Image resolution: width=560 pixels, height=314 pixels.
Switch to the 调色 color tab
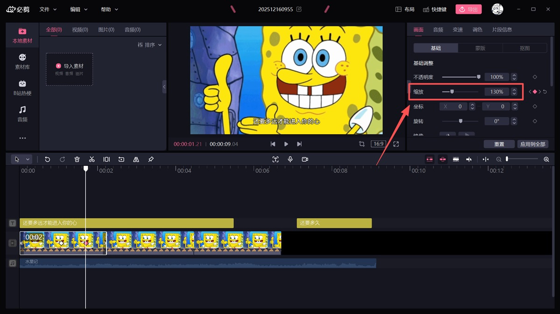pos(477,29)
